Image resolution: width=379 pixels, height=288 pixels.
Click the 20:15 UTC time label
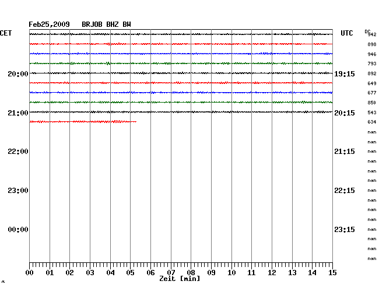(x=345, y=113)
